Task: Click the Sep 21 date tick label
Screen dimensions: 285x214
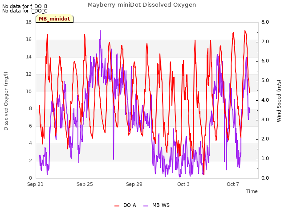Action: click(x=35, y=184)
